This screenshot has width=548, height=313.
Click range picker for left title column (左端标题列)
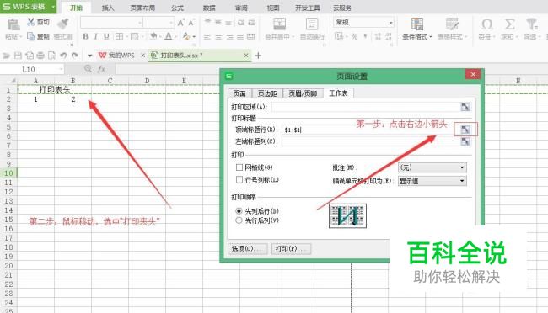click(465, 141)
